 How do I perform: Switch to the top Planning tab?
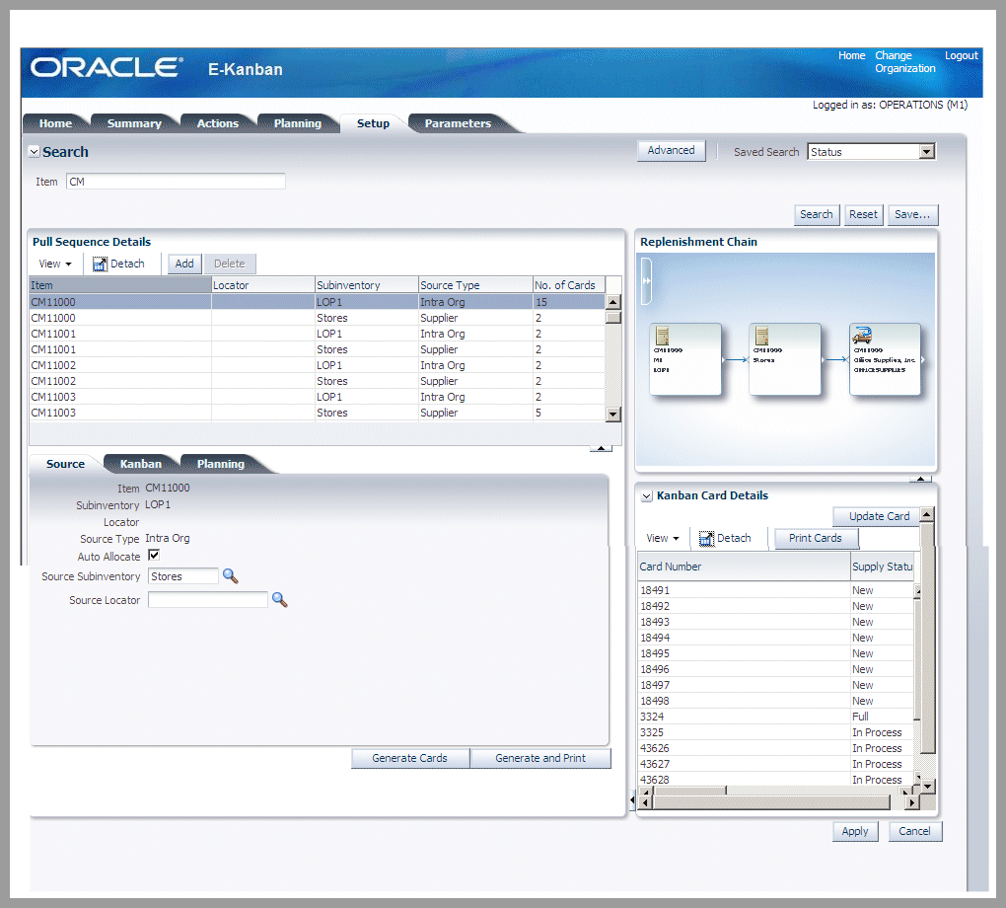coord(298,123)
